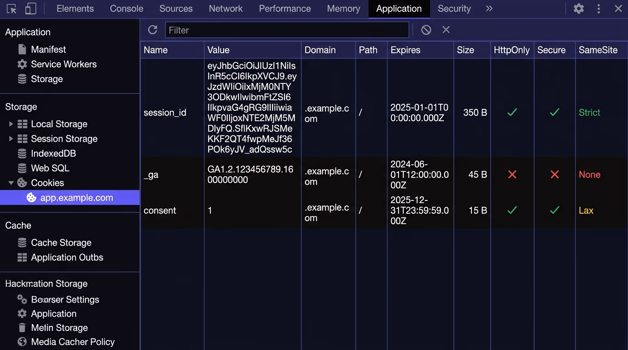Image resolution: width=628 pixels, height=350 pixels.
Task: Open the Network tab
Action: click(226, 9)
